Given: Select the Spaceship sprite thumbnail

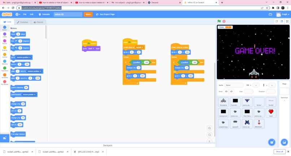Looking at the screenshot, I should pos(223,102).
